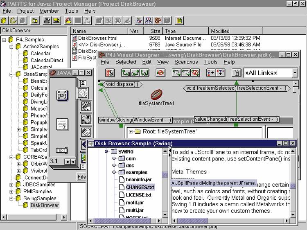Image resolution: width=307 pixels, height=230 pixels.
Task: Click JAVA palette previous page arrow
Action: click(x=68, y=162)
